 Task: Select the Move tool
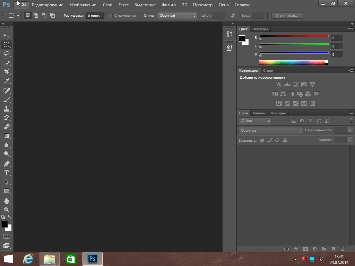7,36
